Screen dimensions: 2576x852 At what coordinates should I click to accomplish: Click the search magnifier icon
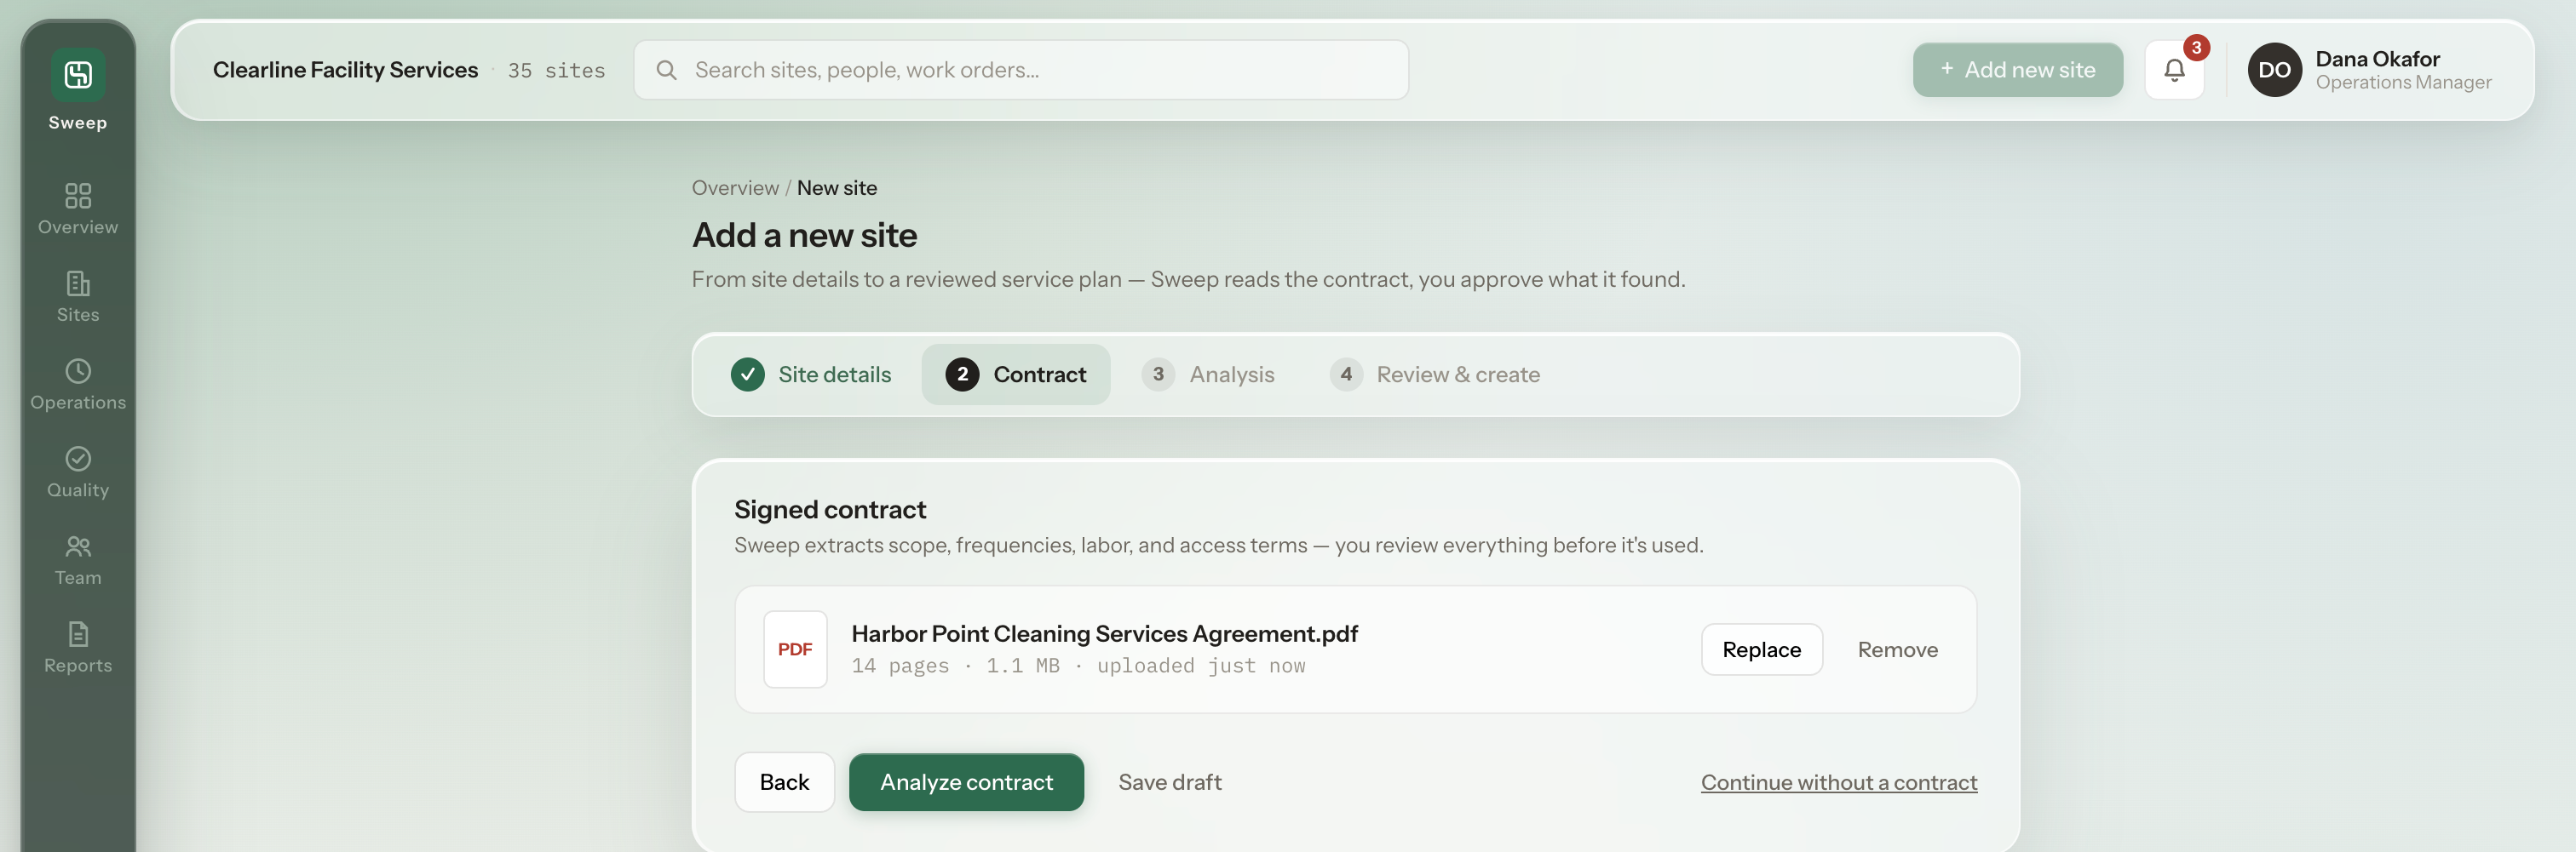click(666, 70)
